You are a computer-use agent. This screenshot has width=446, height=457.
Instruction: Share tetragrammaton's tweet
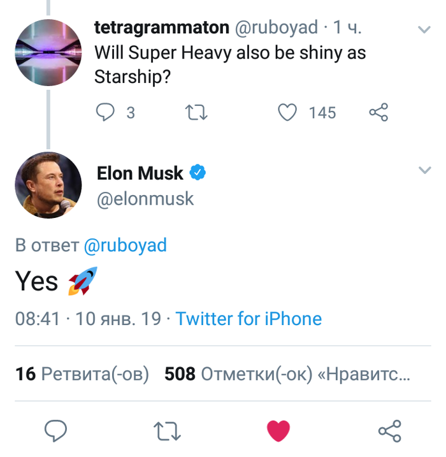pyautogui.click(x=378, y=113)
